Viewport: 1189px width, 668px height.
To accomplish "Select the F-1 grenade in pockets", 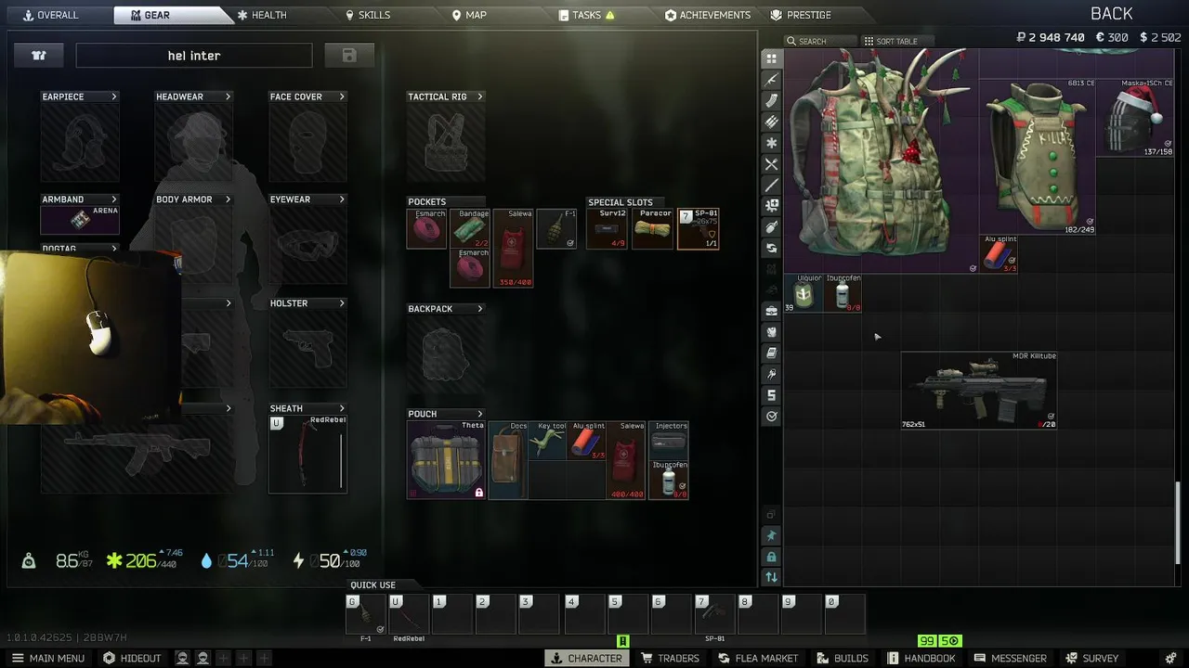I will [x=556, y=229].
